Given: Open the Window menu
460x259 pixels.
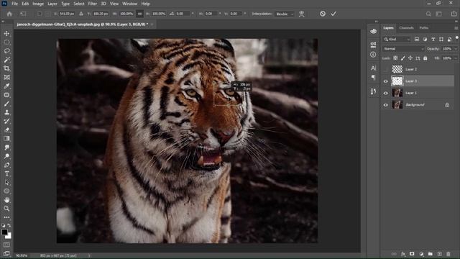Looking at the screenshot, I should pyautogui.click(x=129, y=4).
